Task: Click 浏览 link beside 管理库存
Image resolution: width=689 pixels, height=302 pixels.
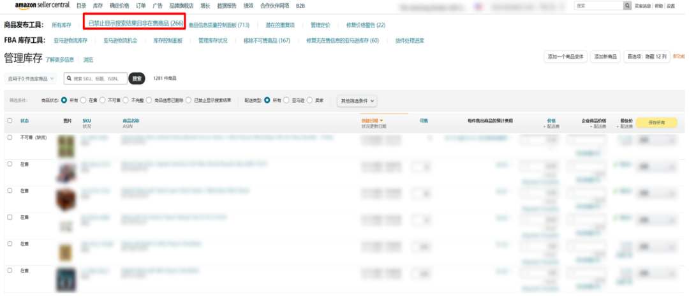Action: click(88, 60)
